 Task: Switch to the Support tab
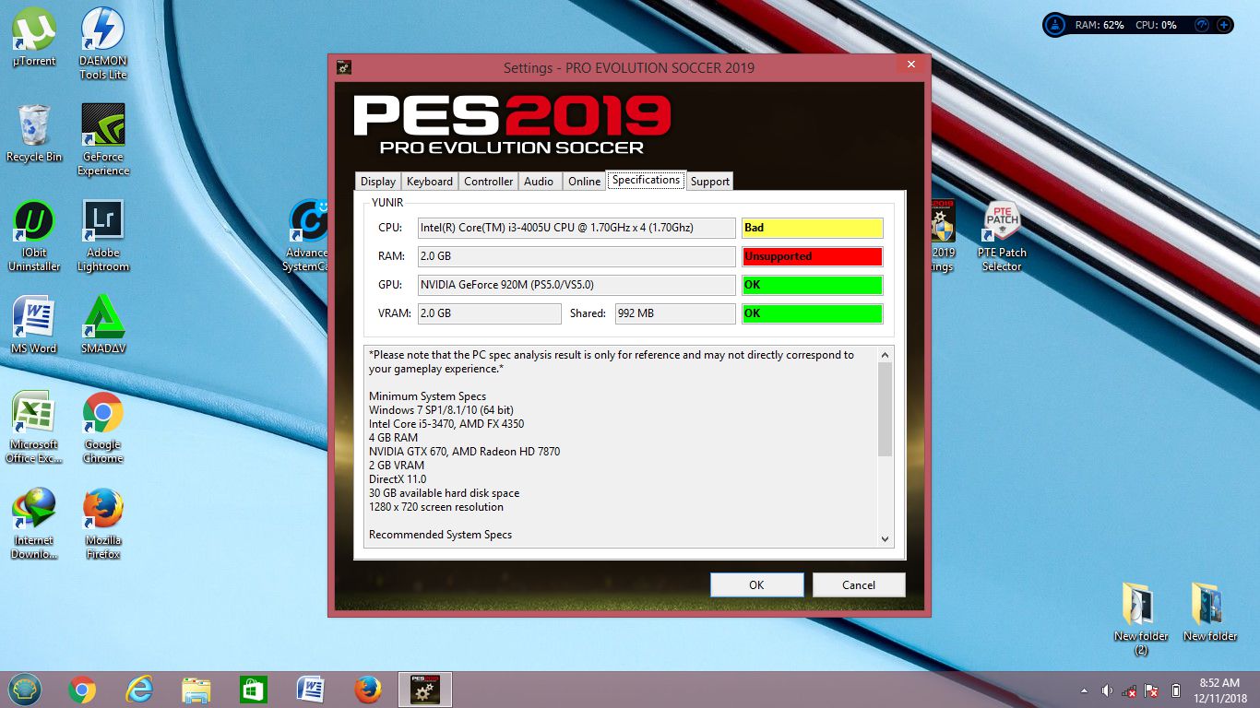710,182
